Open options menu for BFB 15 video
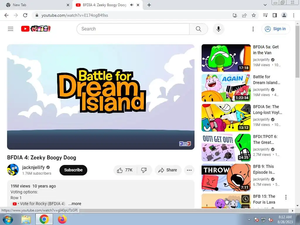Image resolution: width=300 pixels, height=225 pixels. point(286,197)
